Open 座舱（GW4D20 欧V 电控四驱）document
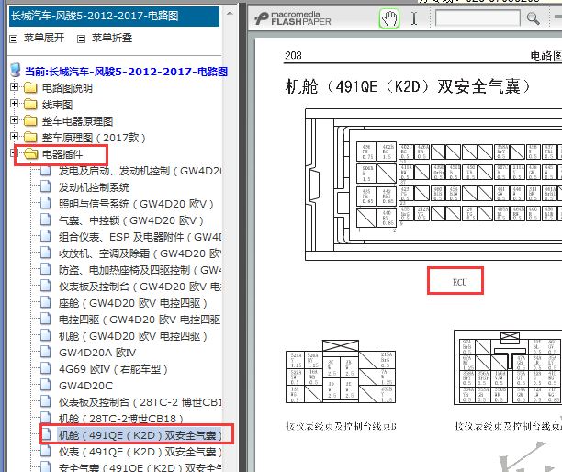Screen dimensions: 562x472 (x=133, y=303)
